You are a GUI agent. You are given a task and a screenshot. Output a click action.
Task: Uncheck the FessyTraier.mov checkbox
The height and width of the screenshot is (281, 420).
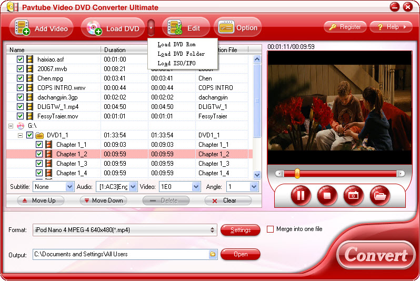click(x=20, y=116)
